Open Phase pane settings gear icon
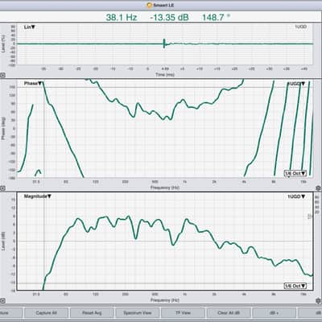This screenshot has width=322, height=322. pyautogui.click(x=319, y=188)
